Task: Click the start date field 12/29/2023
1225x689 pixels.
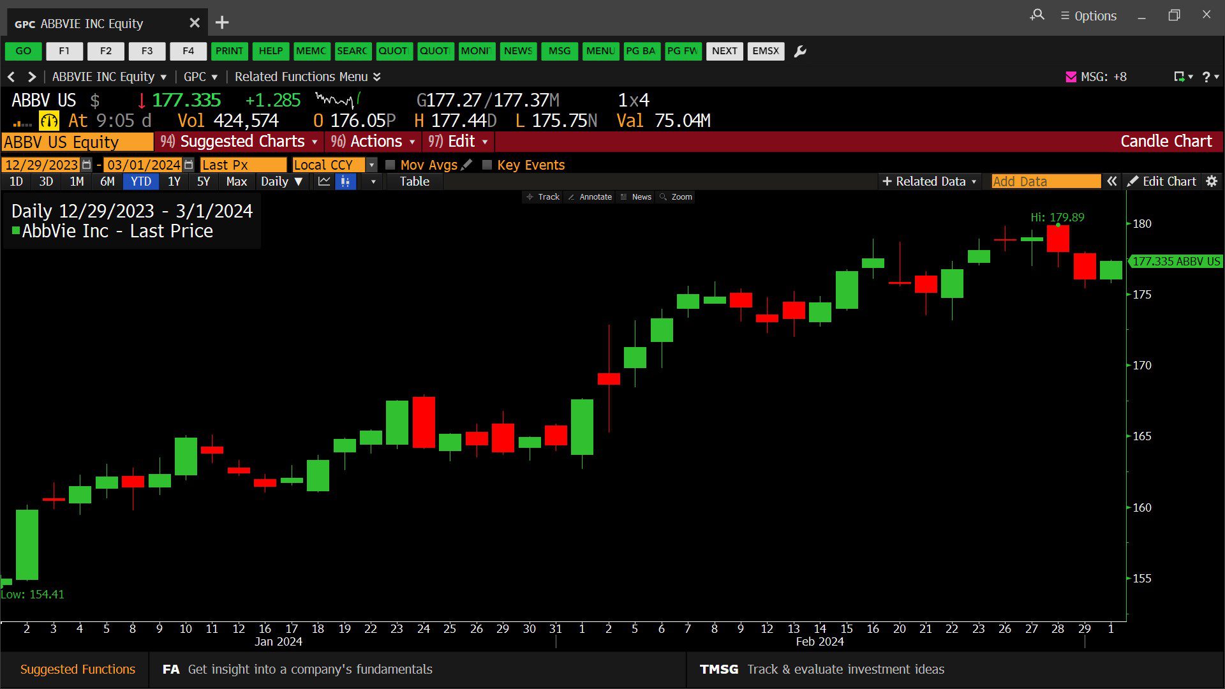Action: pos(41,165)
